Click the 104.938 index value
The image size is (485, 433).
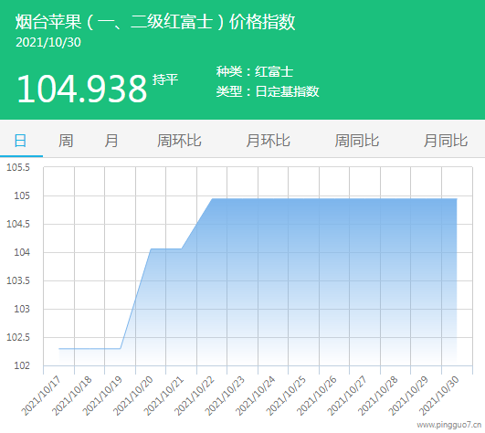coord(82,89)
